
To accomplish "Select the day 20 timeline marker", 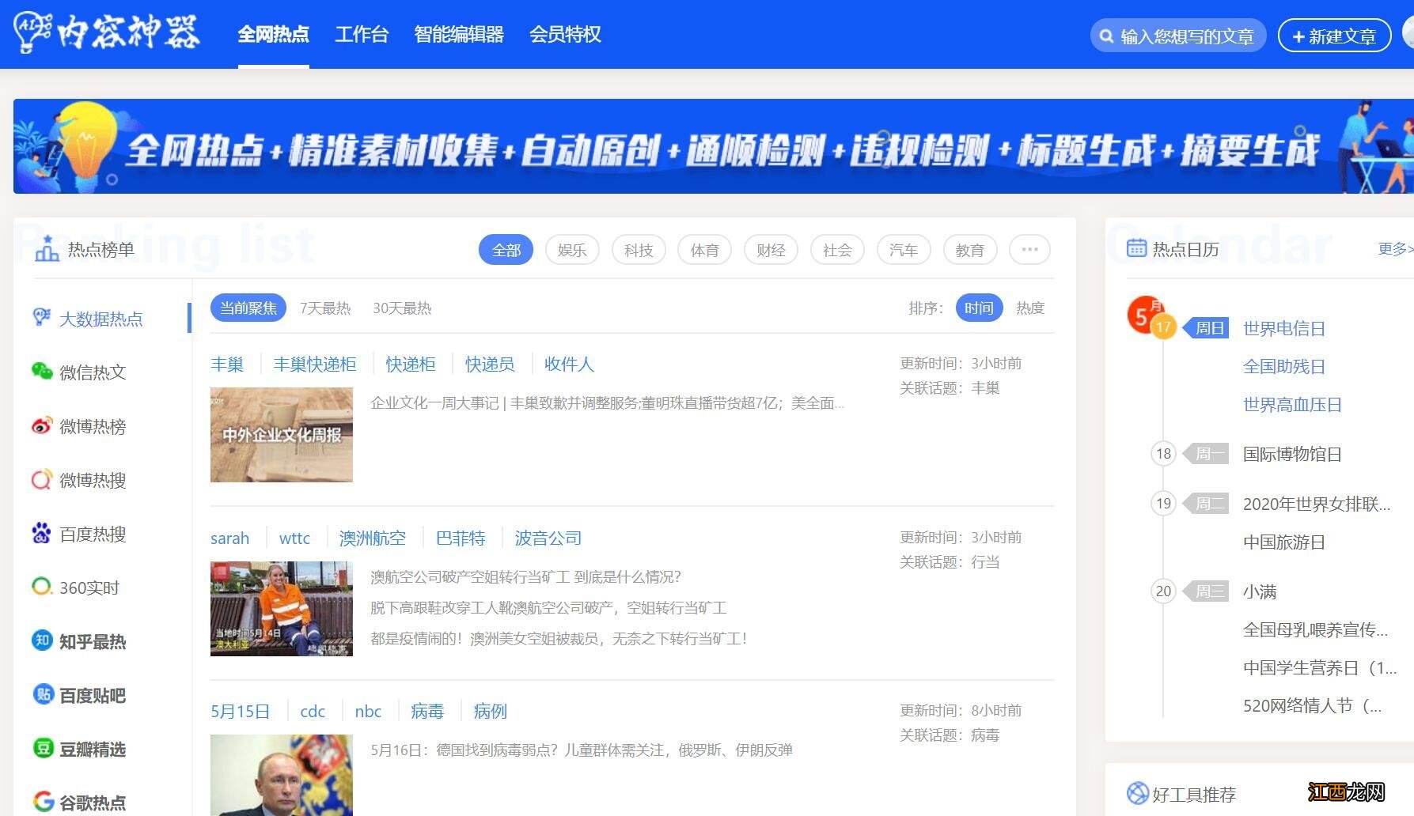I will 1163,591.
